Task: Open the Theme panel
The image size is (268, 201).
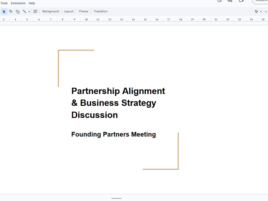Action: coord(83,11)
